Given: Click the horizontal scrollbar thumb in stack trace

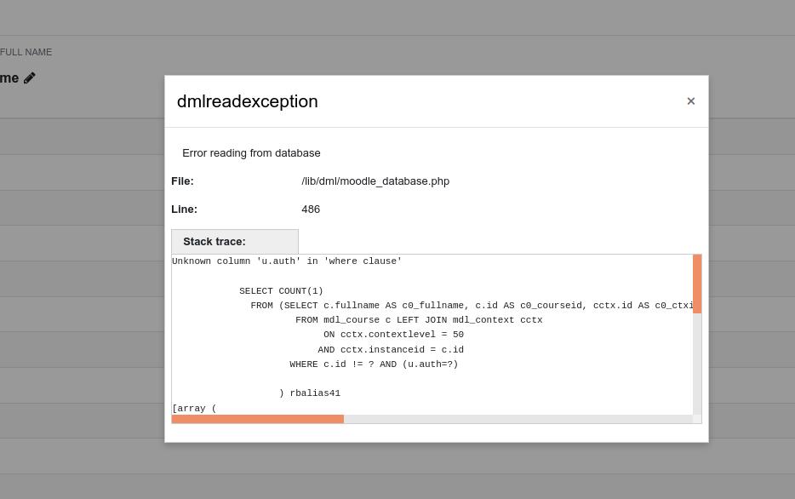Looking at the screenshot, I should point(258,419).
